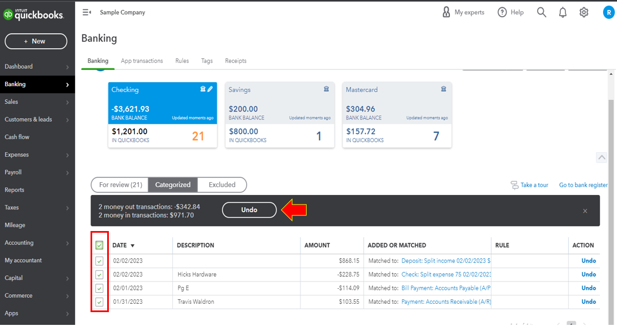The height and width of the screenshot is (326, 617).
Task: Expand Payroll submenu chevron
Action: (x=68, y=173)
